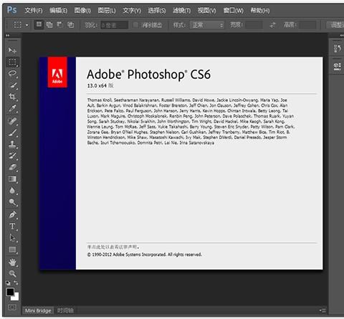The height and width of the screenshot is (319, 344).
Task: Open the 选择(S) menu
Action: 157,11
